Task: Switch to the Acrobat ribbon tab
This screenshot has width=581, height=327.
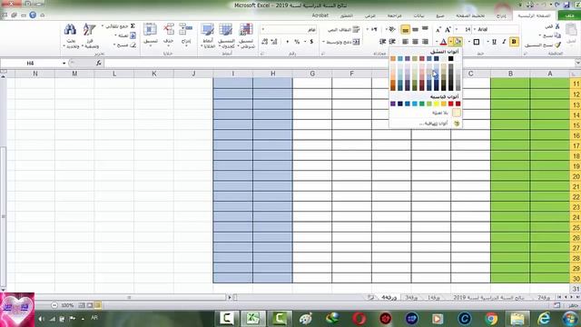Action: 320,15
